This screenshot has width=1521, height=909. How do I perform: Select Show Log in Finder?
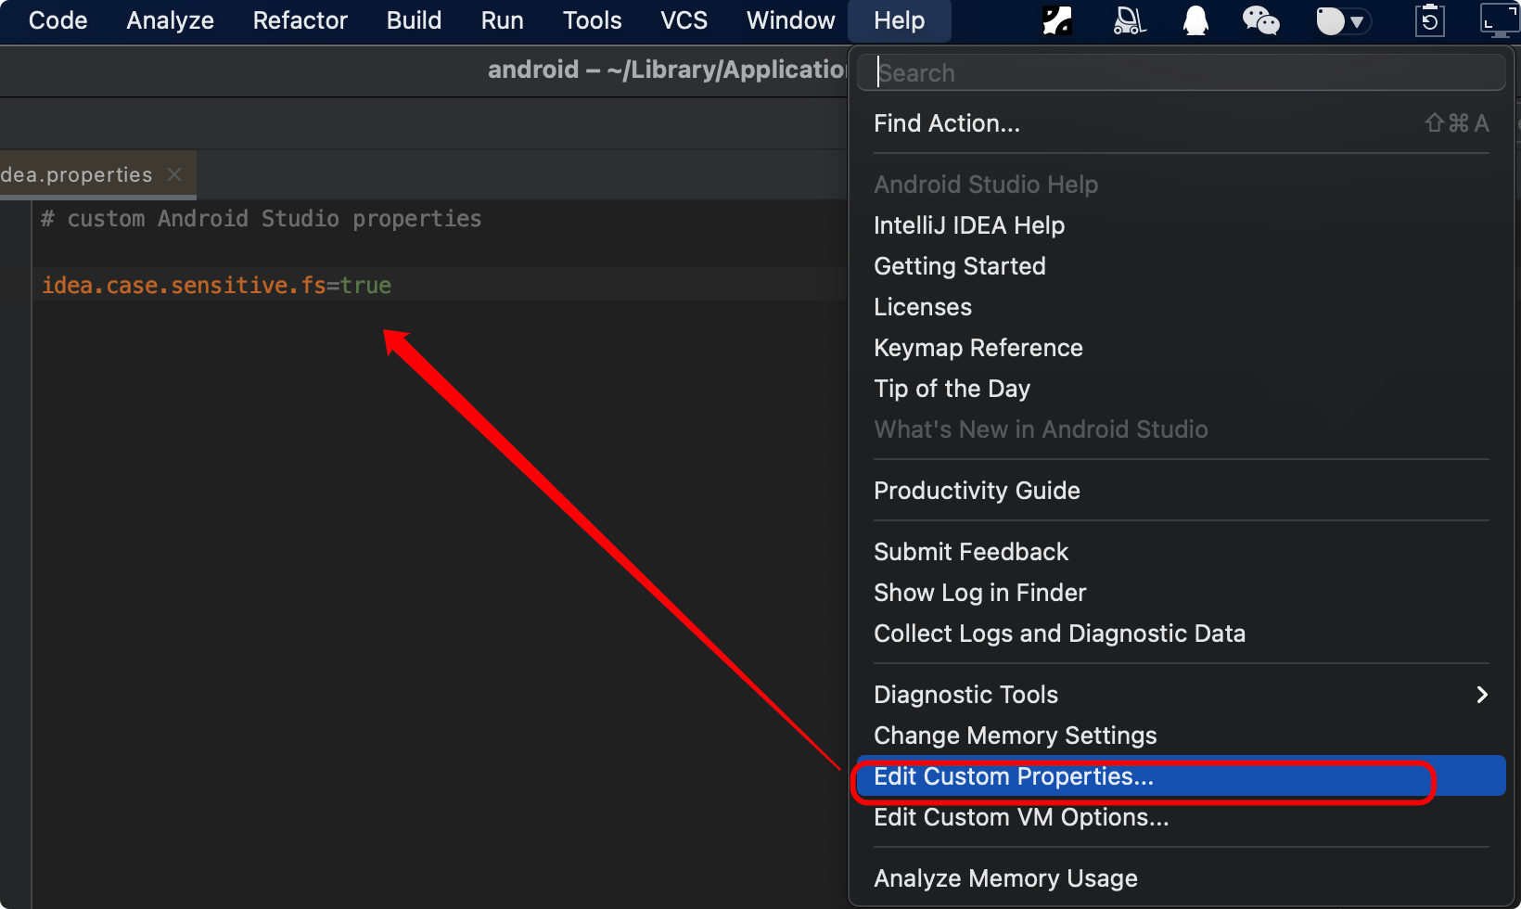tap(1182, 593)
